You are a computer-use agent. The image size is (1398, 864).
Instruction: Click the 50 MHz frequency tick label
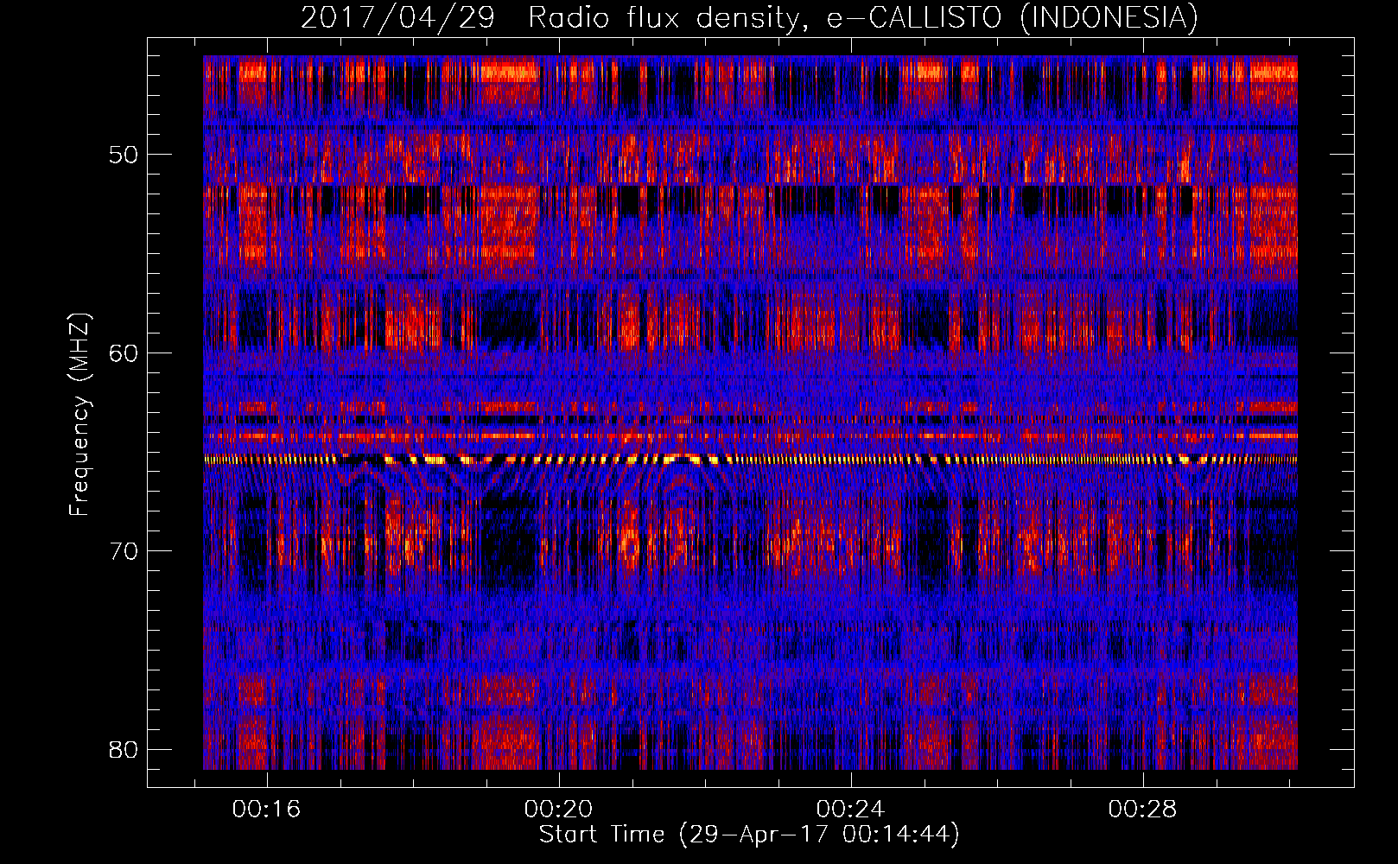click(124, 155)
